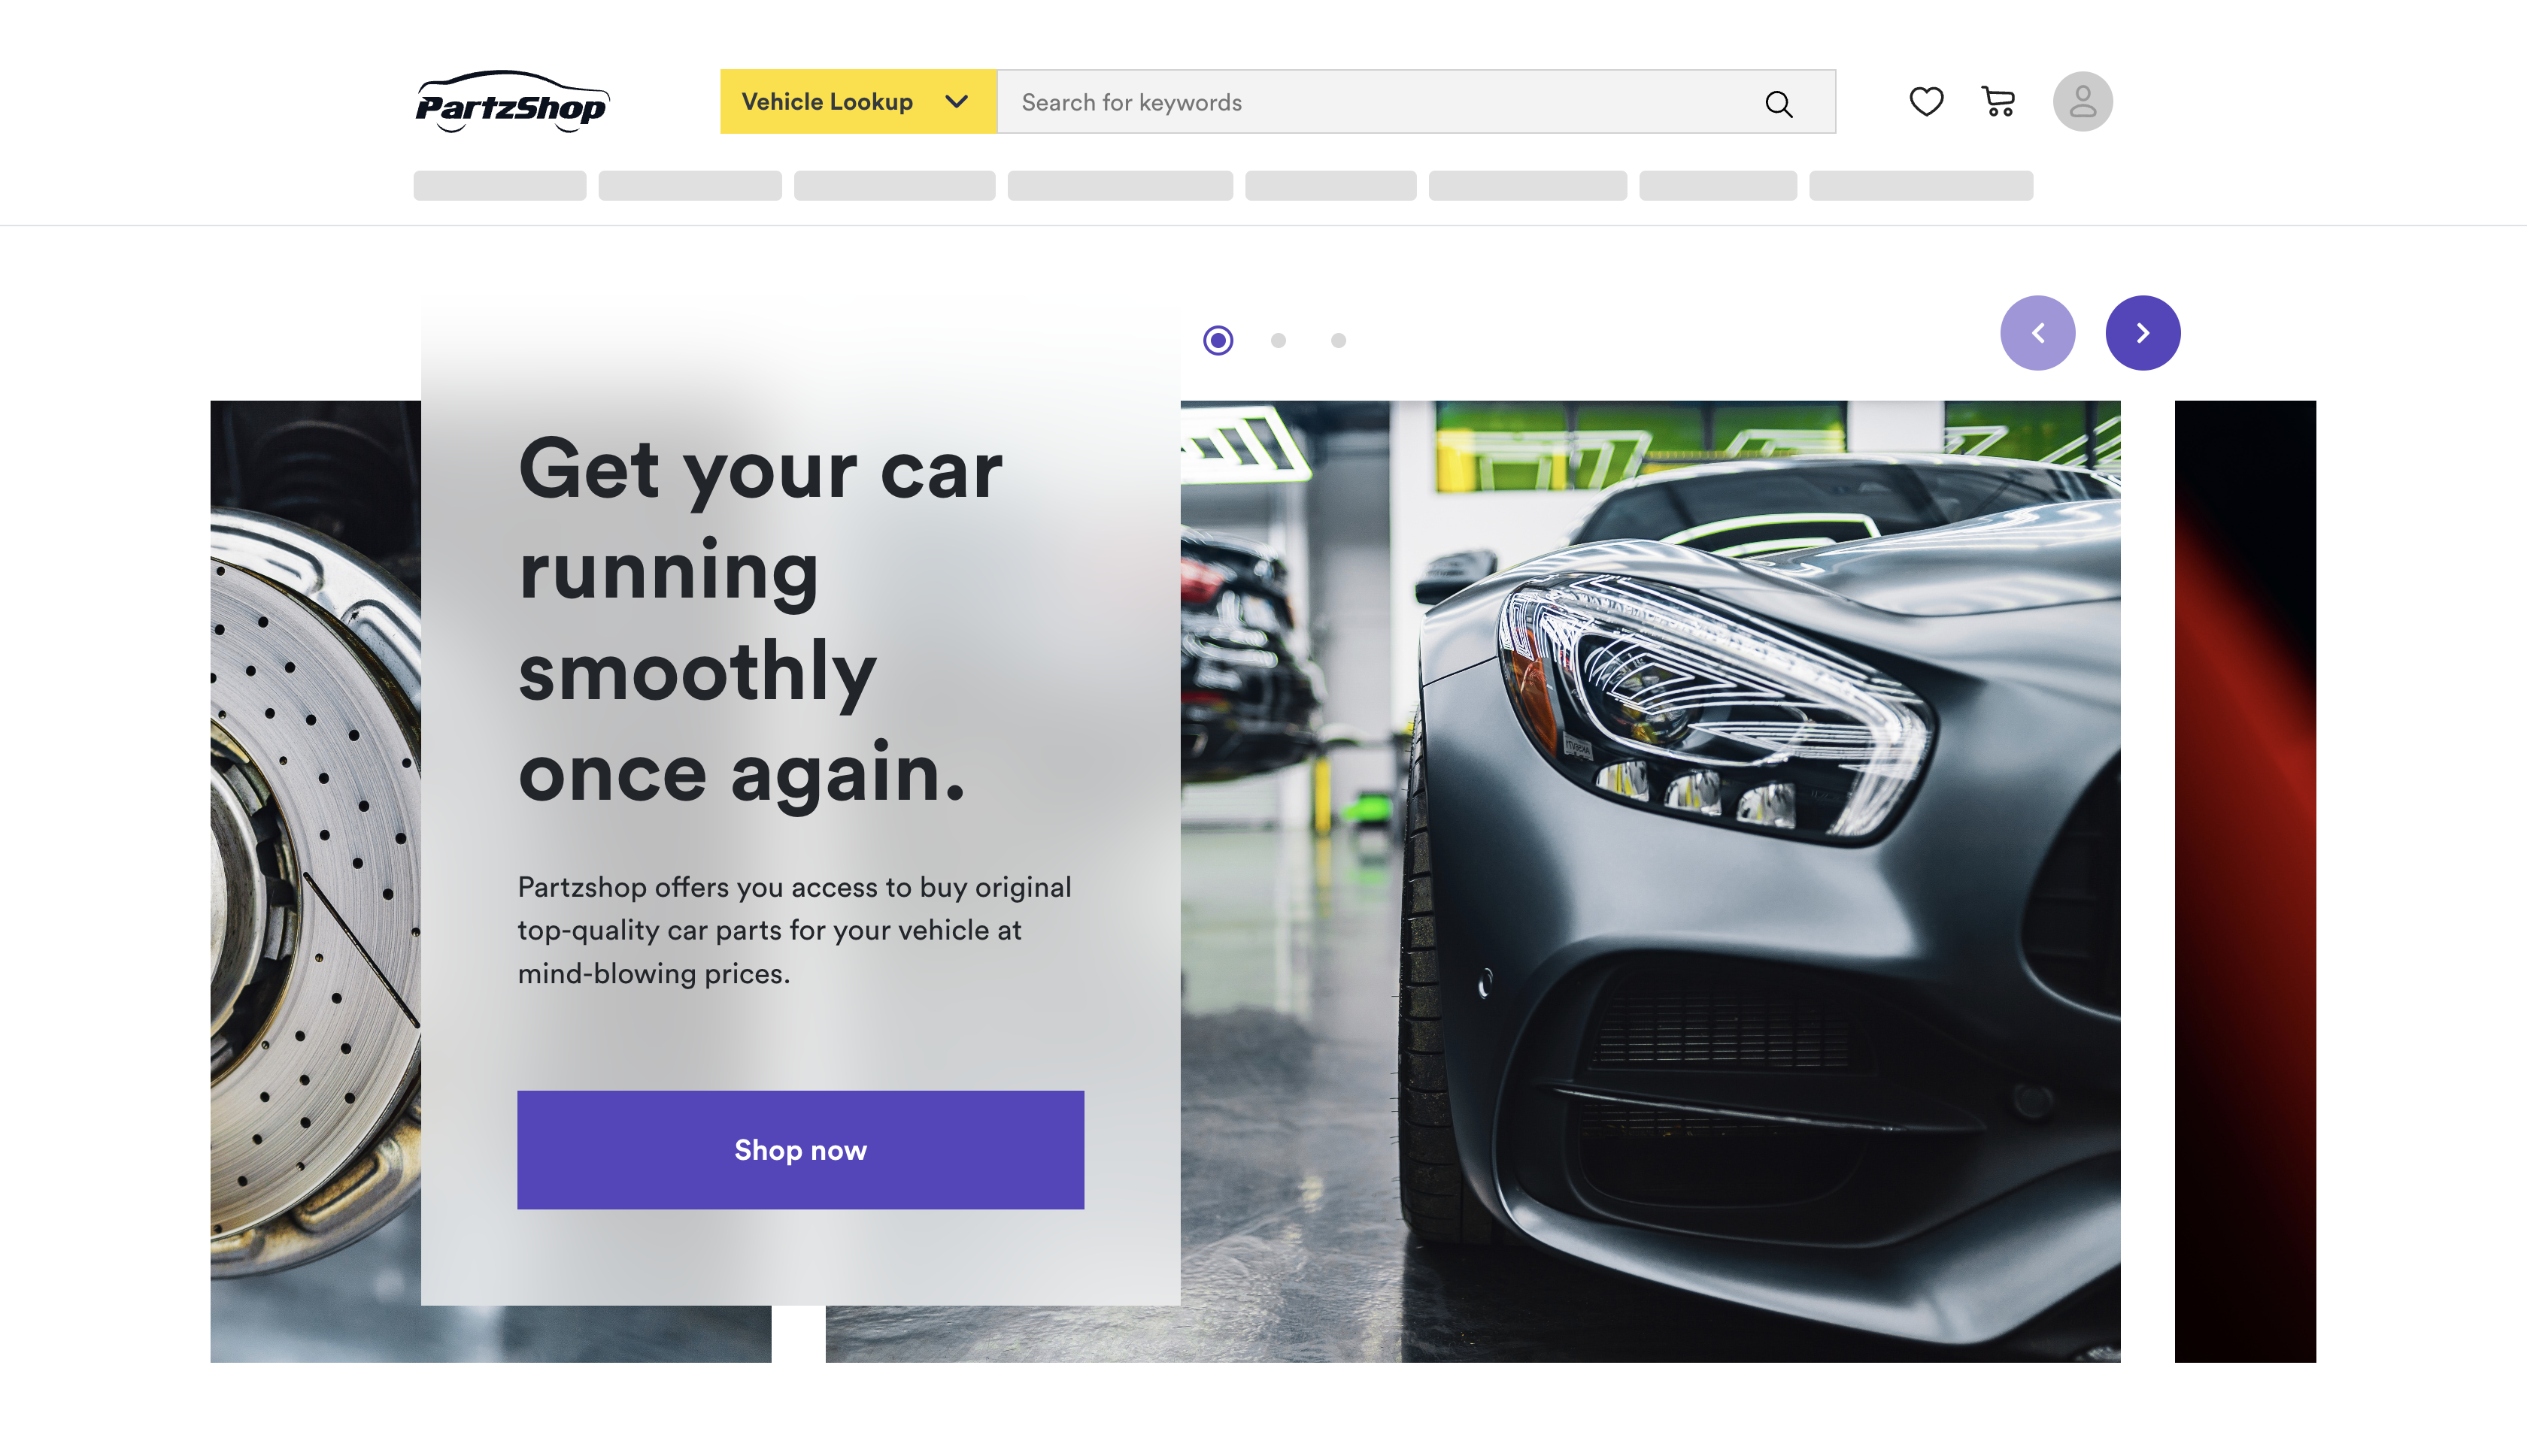
Task: Go to the previous carousel slide arrow
Action: coord(2037,333)
